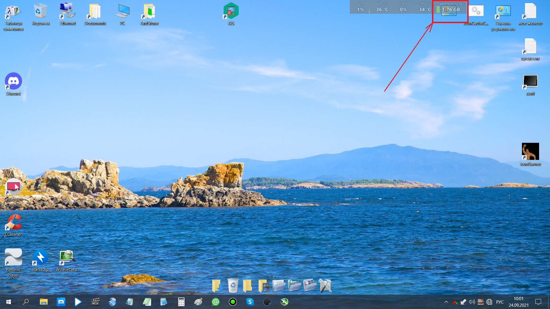Open the volume control in tray

point(472,302)
